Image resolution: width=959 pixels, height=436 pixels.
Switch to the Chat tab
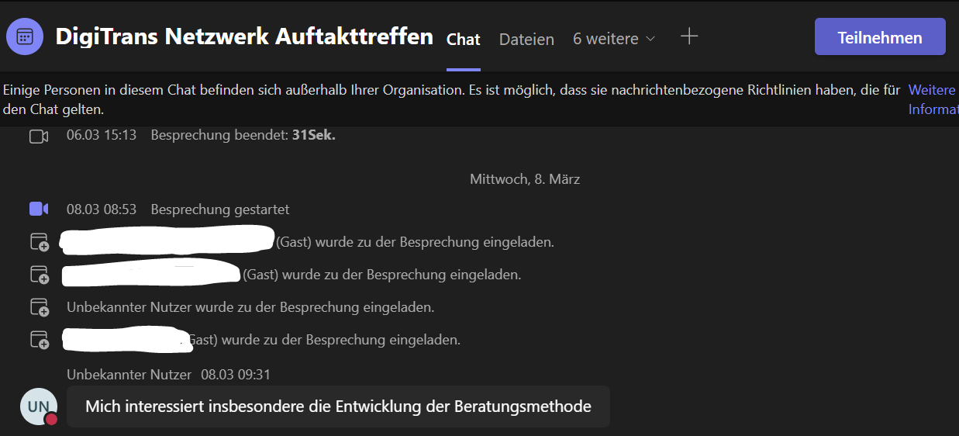tap(464, 39)
